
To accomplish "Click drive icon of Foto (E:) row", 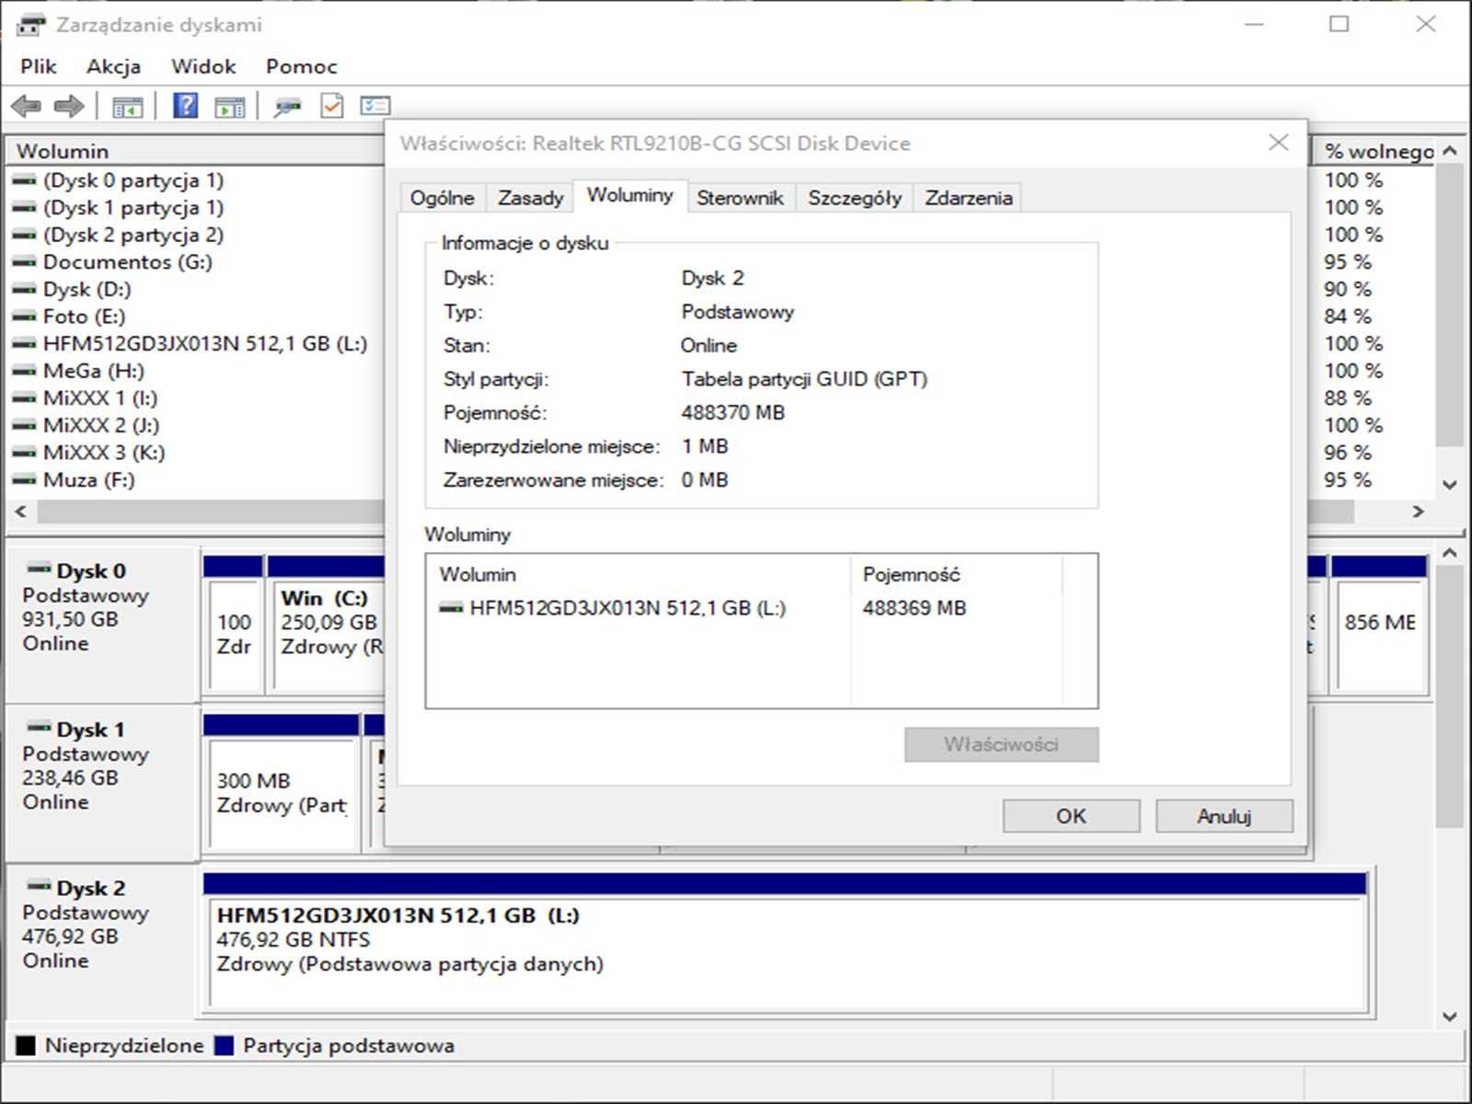I will coord(25,316).
